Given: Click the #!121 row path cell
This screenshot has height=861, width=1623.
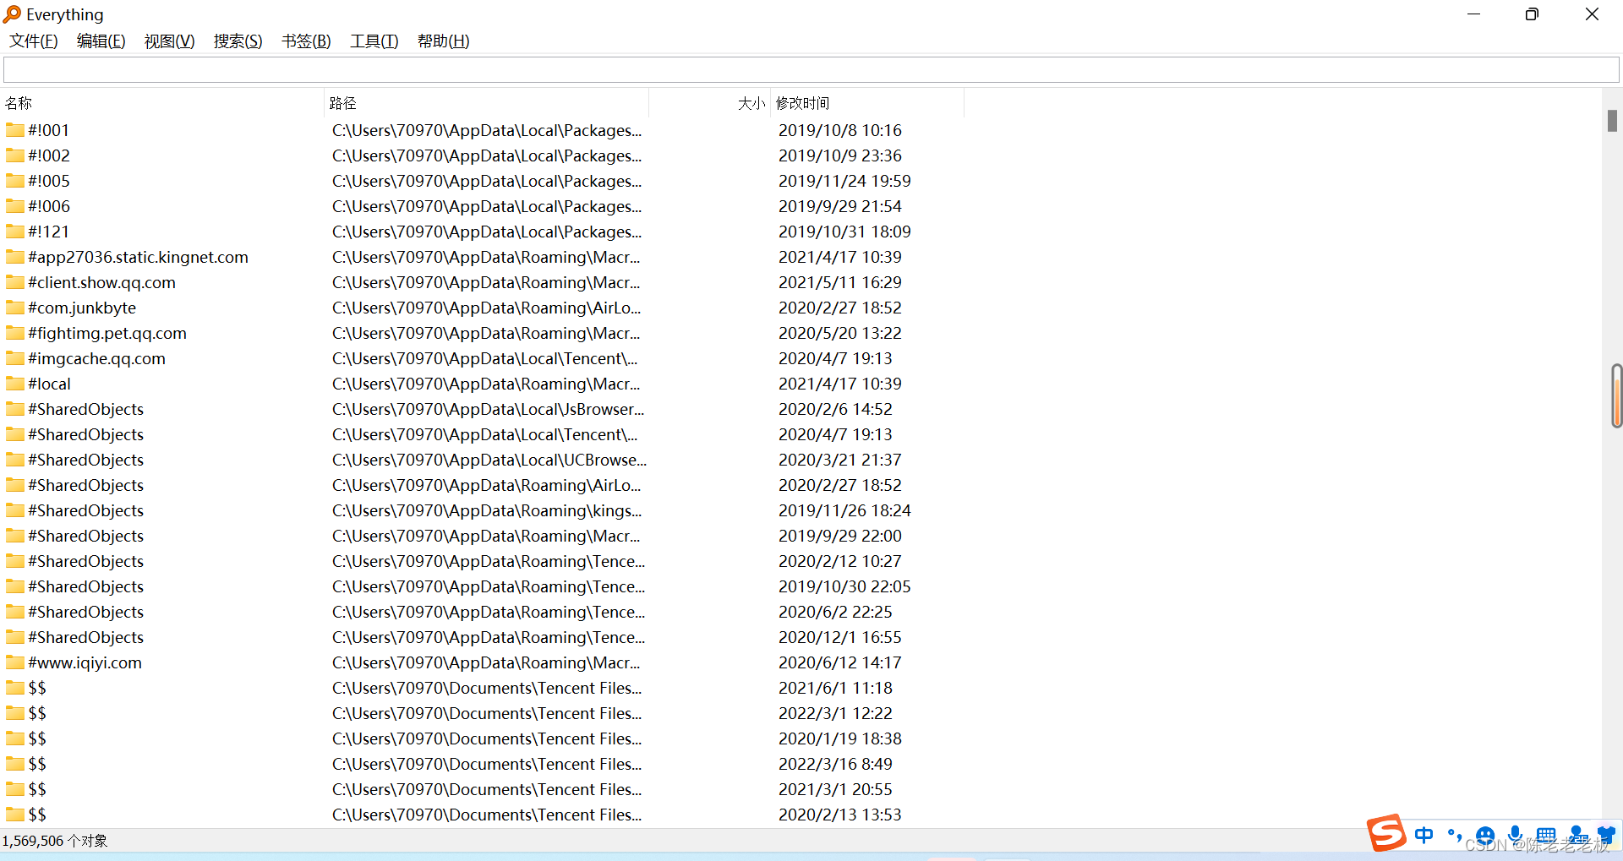Looking at the screenshot, I should 487,232.
